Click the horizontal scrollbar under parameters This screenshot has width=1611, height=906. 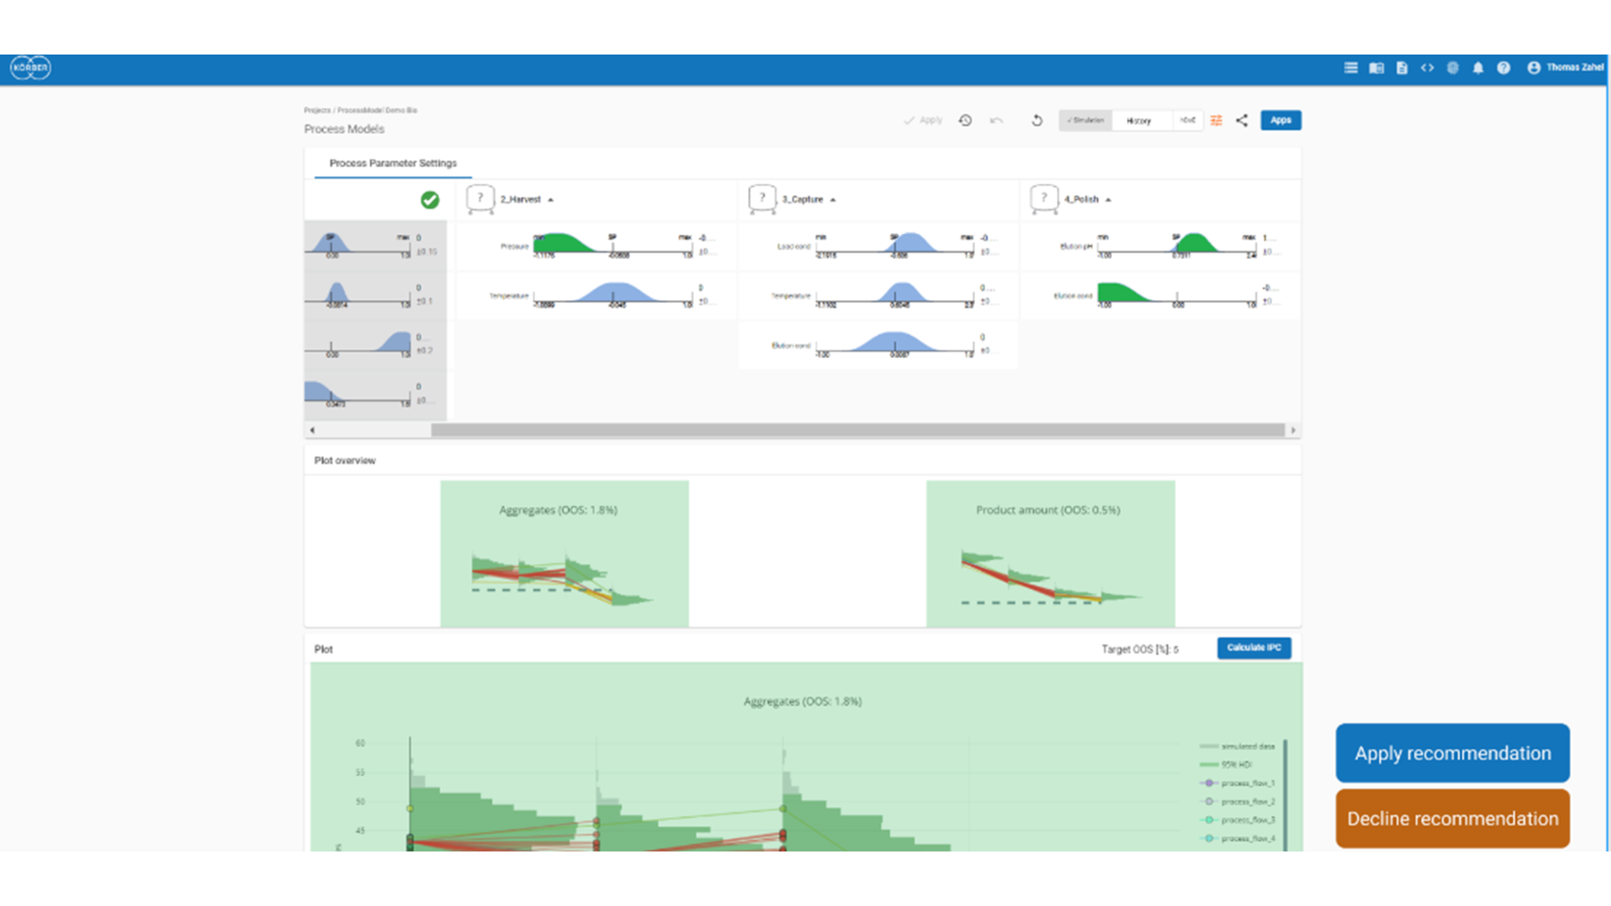(857, 430)
